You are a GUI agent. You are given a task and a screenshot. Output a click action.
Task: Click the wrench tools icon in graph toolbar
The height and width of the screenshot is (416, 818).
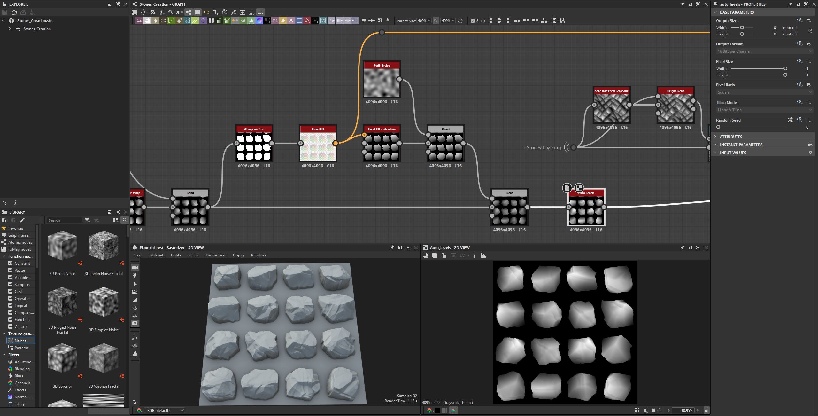(x=233, y=12)
